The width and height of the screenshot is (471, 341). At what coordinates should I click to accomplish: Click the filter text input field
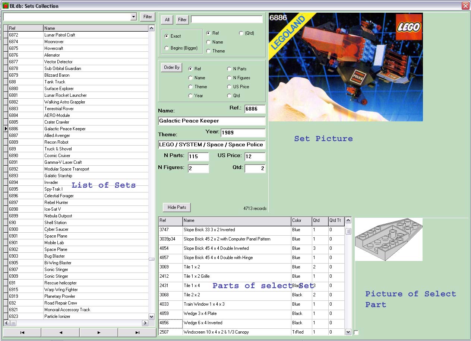(227, 19)
